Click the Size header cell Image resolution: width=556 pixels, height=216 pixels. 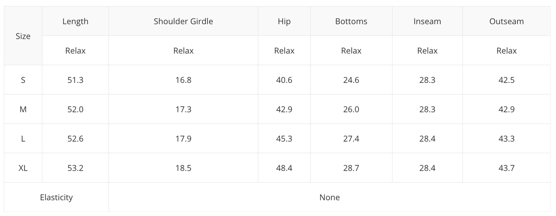[x=23, y=36]
